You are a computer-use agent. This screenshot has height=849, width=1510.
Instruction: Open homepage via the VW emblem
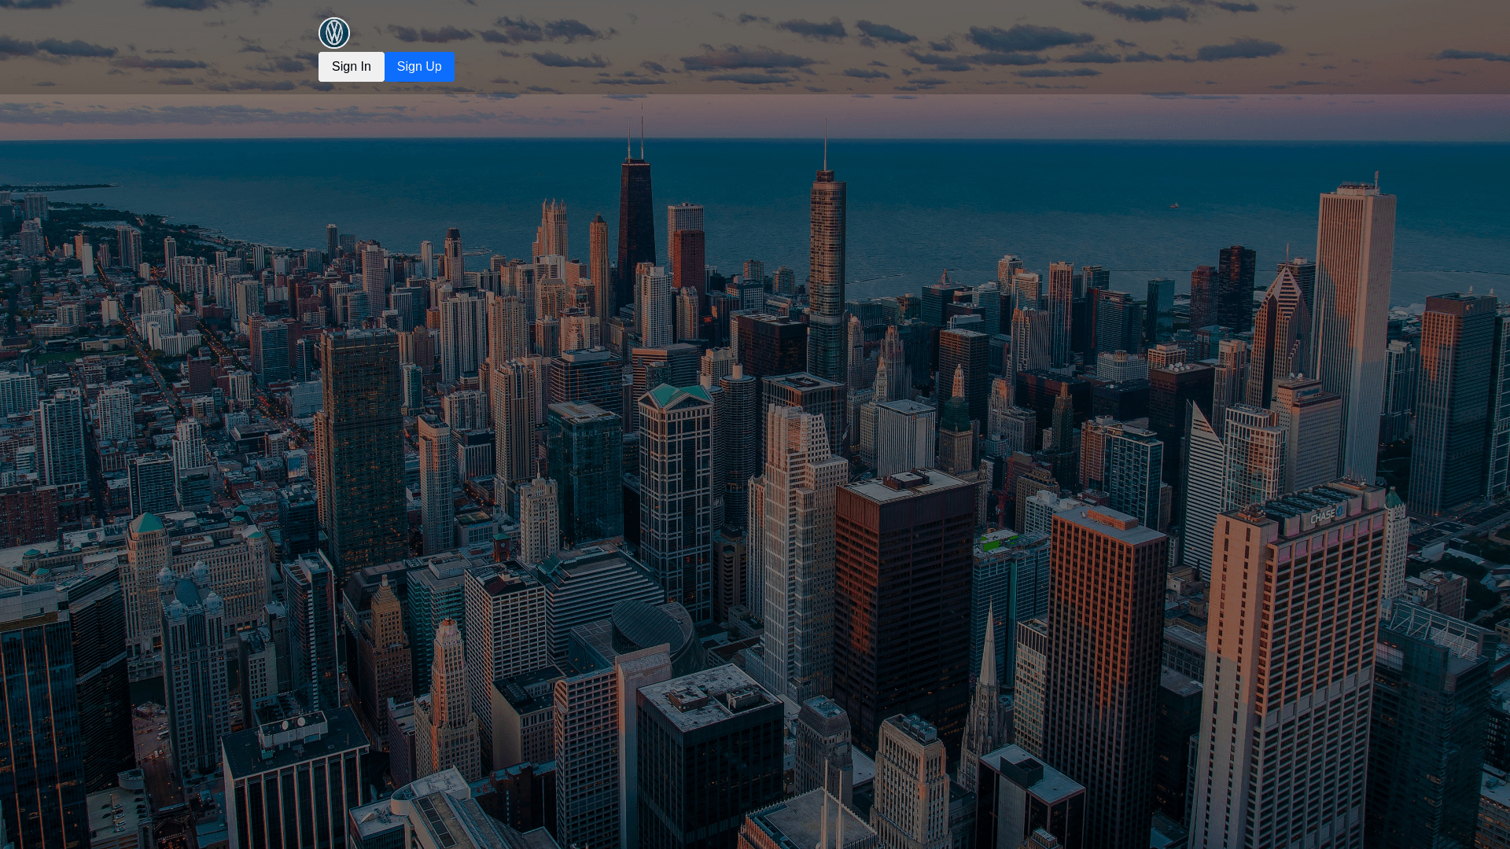tap(333, 33)
